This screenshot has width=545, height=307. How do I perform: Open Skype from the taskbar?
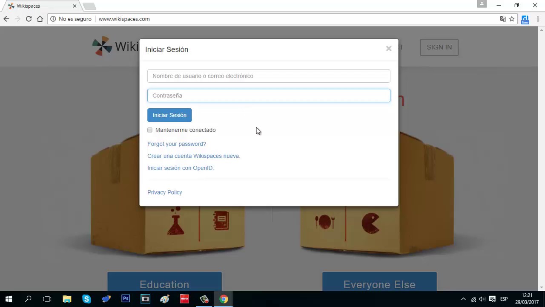tap(86, 299)
